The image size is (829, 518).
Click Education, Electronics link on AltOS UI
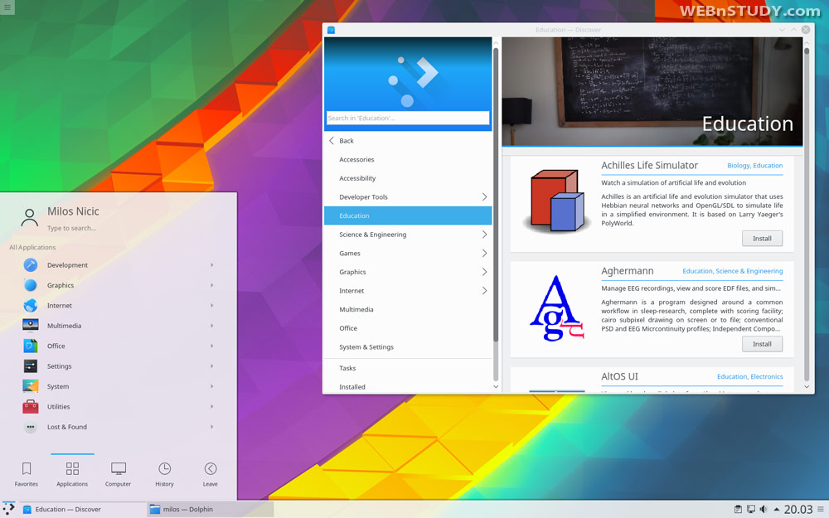pyautogui.click(x=749, y=377)
